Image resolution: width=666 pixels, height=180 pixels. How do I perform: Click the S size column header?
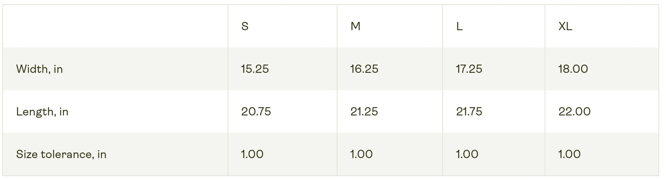(245, 26)
